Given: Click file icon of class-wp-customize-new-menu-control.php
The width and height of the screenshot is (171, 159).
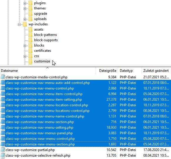Looking at the screenshot, I should point(3,139).
